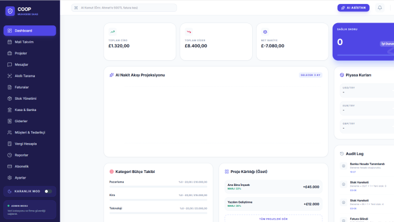Image resolution: width=394 pixels, height=222 pixels.
Task: Click the Kira budget progress bar
Action: pos(158,200)
